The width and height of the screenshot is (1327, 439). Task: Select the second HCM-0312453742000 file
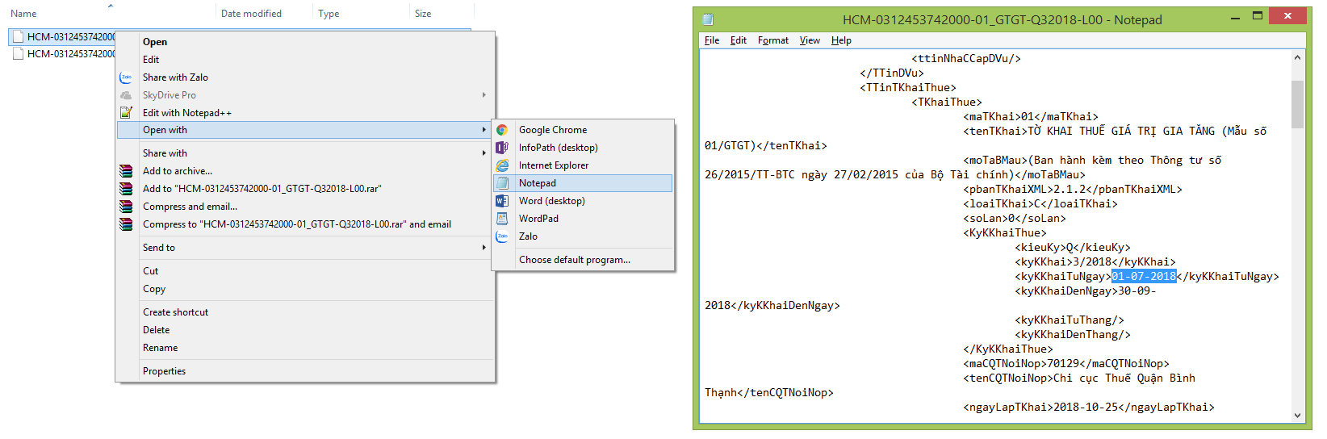(70, 54)
